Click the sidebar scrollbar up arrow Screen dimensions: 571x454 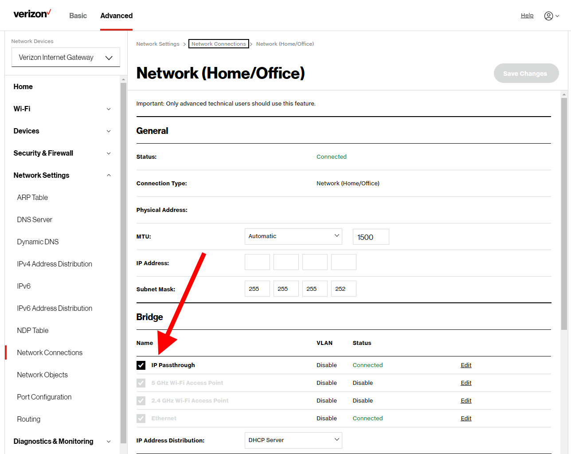123,80
